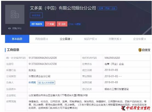Image resolution: width=152 pixels, height=112 pixels.
Task: Click the 发照日期 value 2018-01-03
Action: point(111,82)
